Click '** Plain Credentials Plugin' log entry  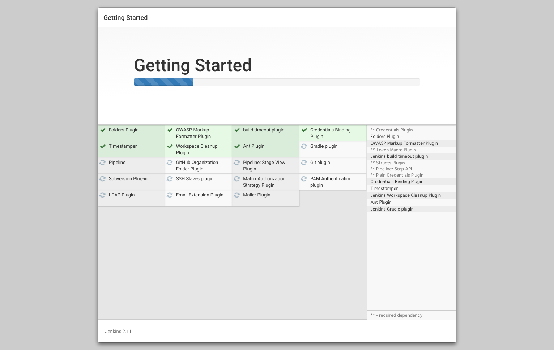click(x=397, y=175)
